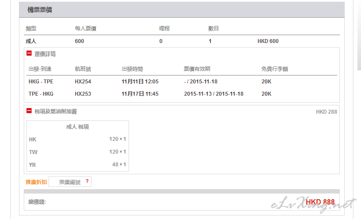Click flight number HX253
The image size is (361, 219).
[x=83, y=94]
